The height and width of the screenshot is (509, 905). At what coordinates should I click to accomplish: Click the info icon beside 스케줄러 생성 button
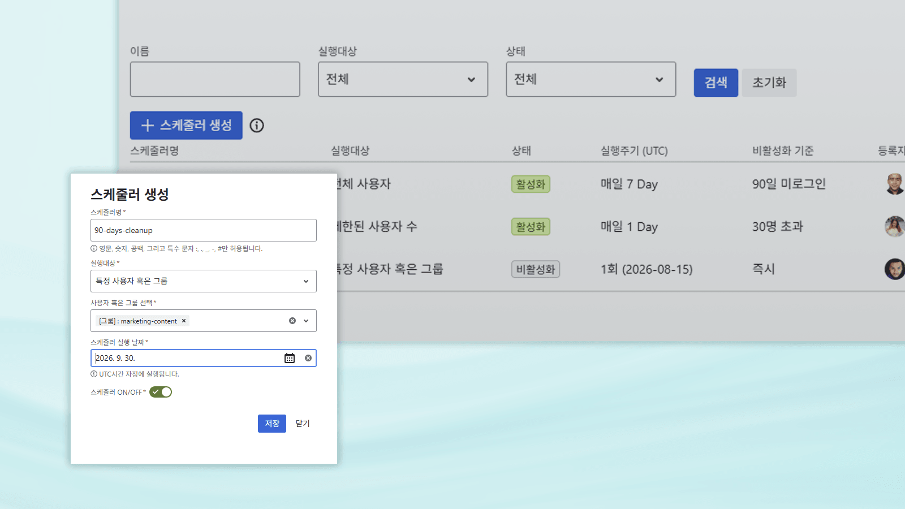[257, 126]
